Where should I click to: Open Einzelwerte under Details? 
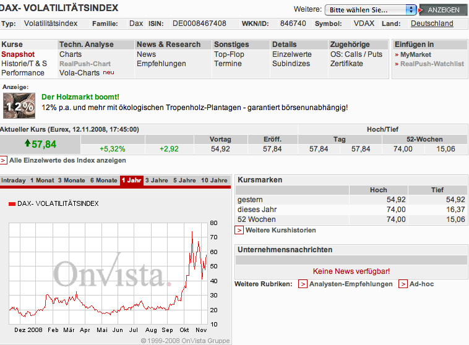tap(291, 54)
